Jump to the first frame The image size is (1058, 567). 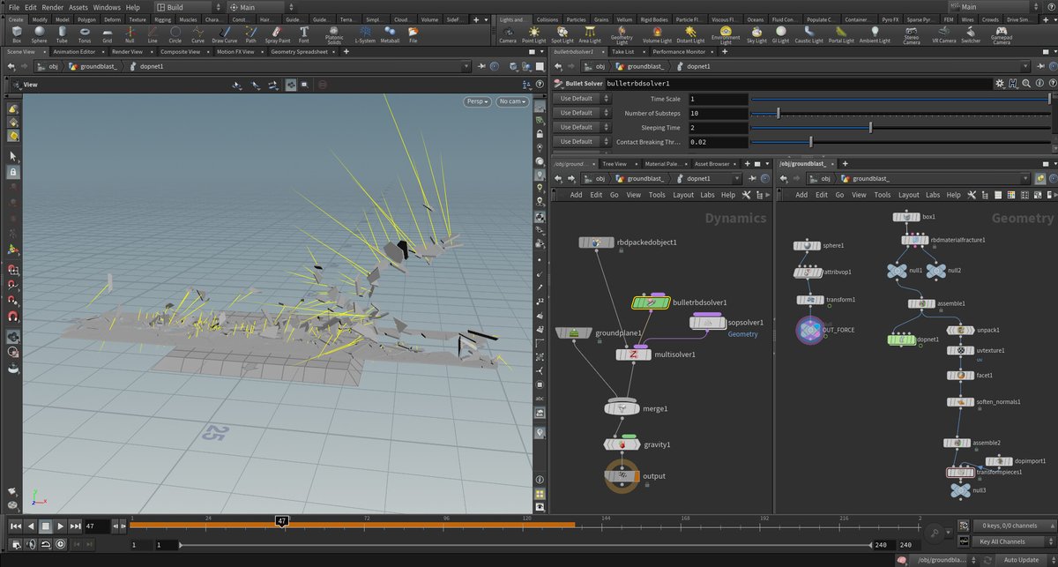coord(16,526)
